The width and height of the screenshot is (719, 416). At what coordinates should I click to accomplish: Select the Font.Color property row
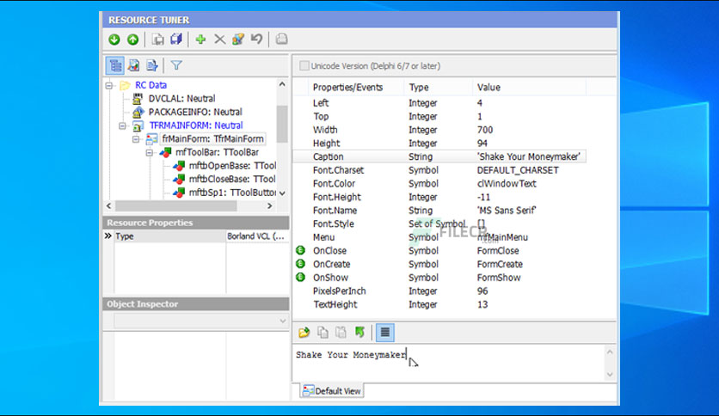(x=439, y=183)
